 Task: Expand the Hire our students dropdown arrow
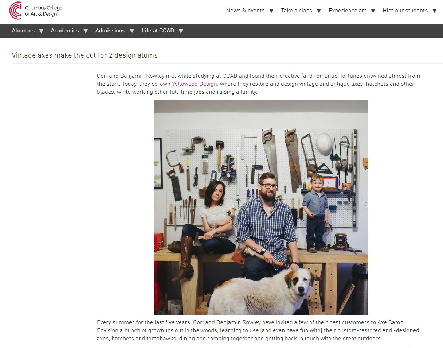434,11
